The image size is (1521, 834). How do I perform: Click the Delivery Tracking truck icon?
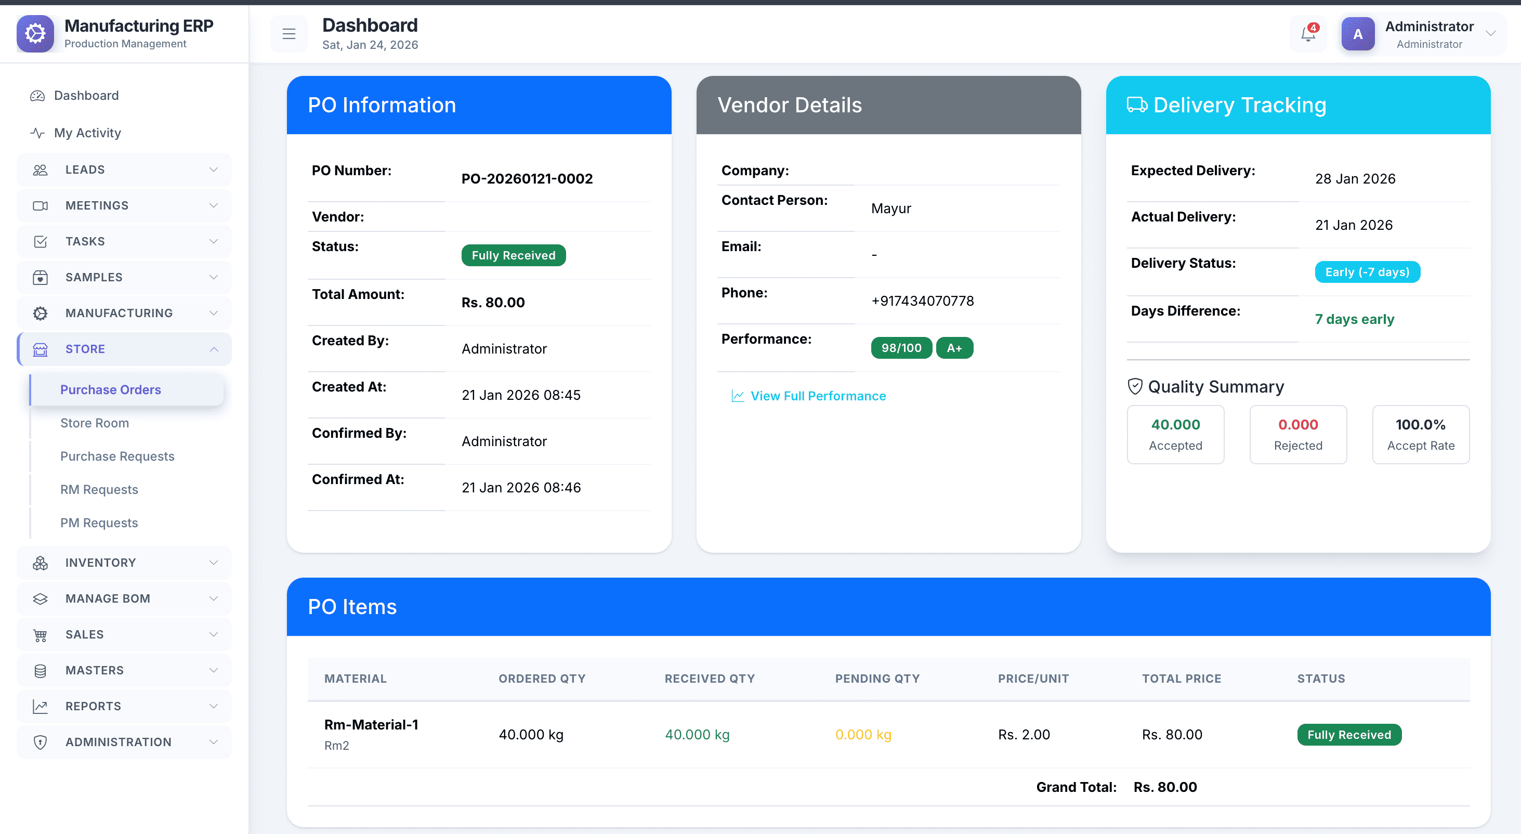[1137, 105]
